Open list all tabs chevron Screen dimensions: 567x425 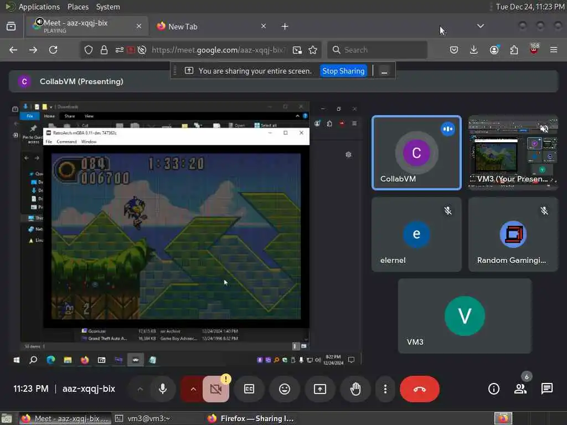480,26
